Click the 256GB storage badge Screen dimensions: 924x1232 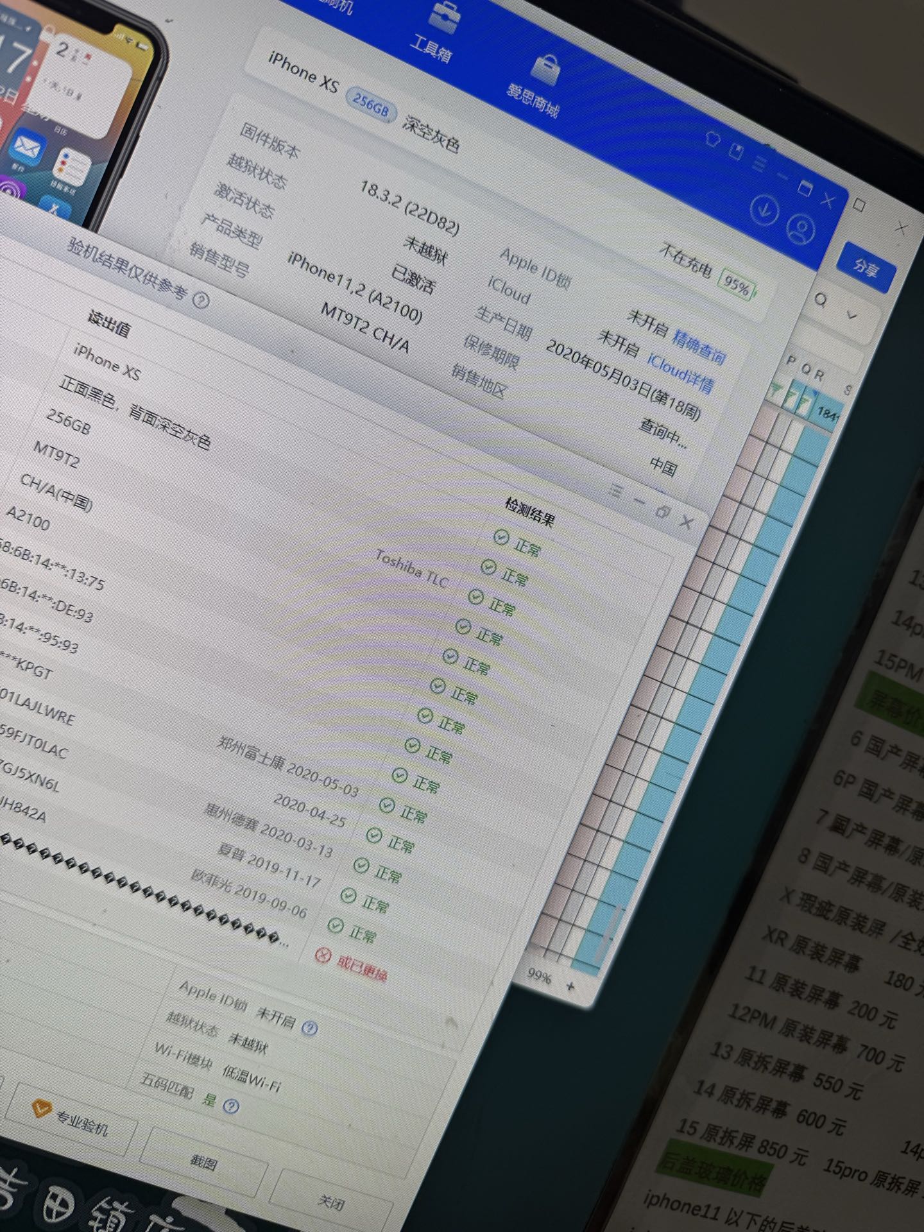[x=370, y=105]
